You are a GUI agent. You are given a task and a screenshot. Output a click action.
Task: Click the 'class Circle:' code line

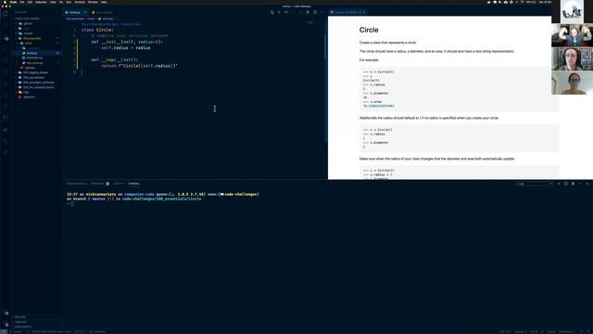(97, 30)
